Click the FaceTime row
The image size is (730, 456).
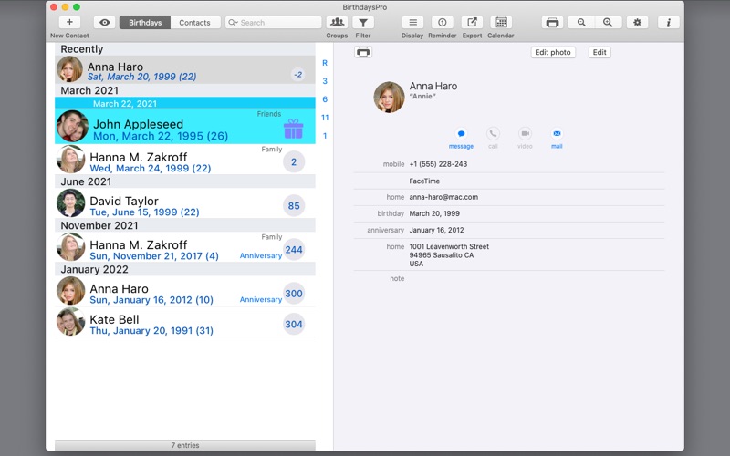coord(509,181)
